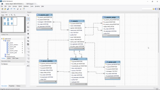The height and width of the screenshot is (90, 160).
Task: Click the search input field at top right
Action: pyautogui.click(x=147, y=9)
